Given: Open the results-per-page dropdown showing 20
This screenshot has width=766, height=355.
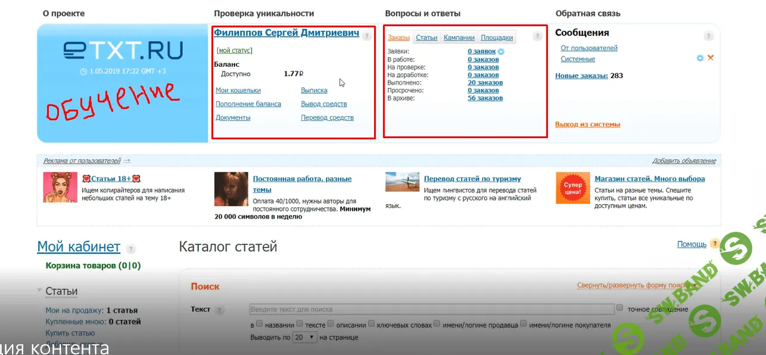Looking at the screenshot, I should tap(304, 337).
